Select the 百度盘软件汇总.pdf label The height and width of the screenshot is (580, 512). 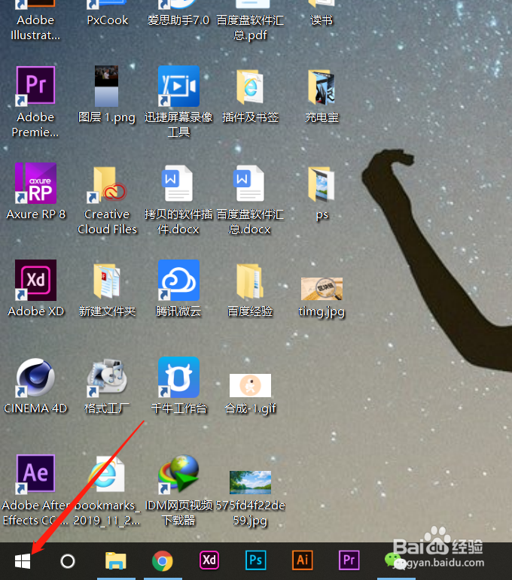coord(250,27)
